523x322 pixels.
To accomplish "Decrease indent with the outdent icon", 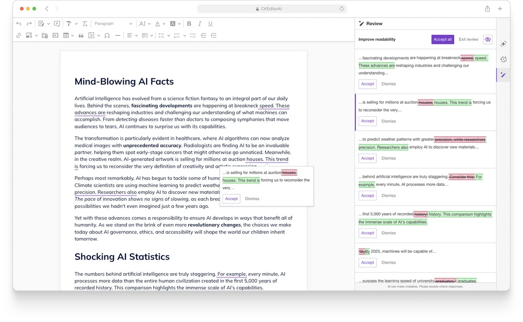I will point(203,35).
